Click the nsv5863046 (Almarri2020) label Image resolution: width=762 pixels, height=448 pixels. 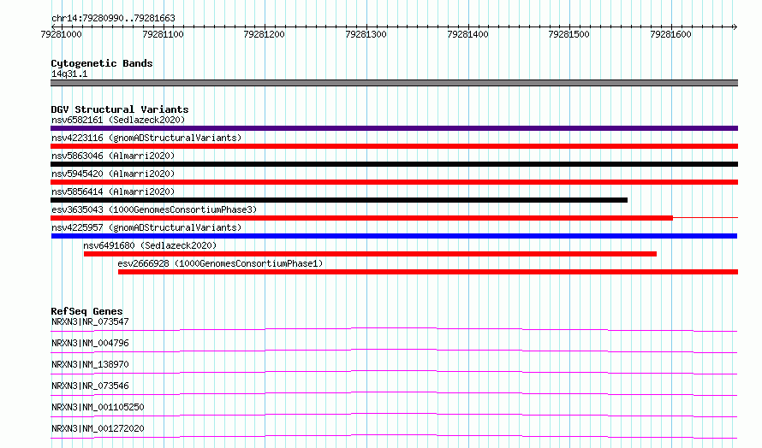click(x=113, y=156)
